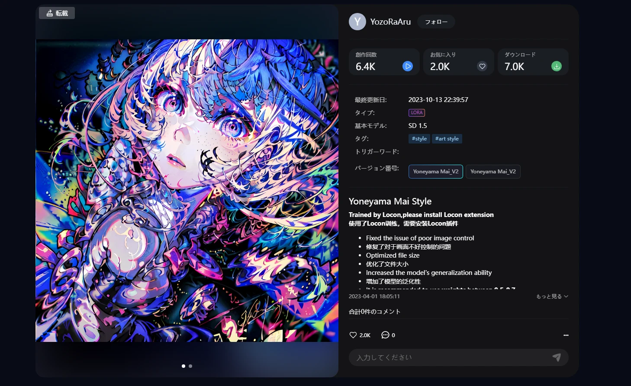Screen dimensions: 631x386
Task: Focus the 入力してください comment field
Action: [459, 357]
